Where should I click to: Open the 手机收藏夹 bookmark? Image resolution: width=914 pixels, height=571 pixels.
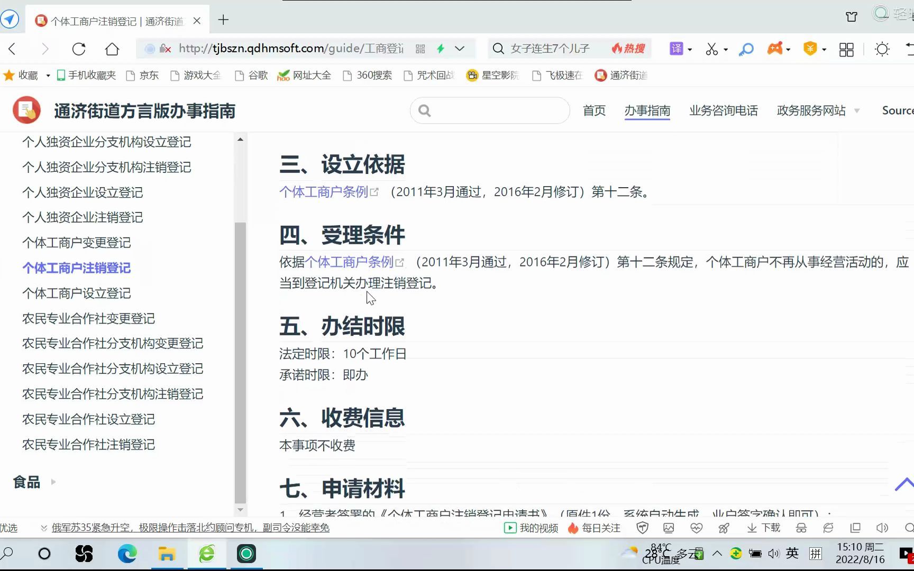coord(86,76)
